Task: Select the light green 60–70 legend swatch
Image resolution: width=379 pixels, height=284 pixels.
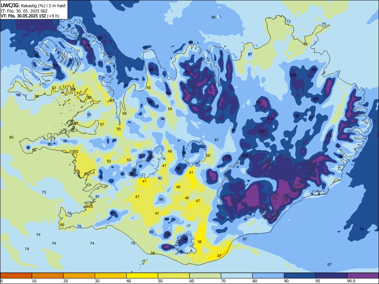Action: (x=205, y=276)
